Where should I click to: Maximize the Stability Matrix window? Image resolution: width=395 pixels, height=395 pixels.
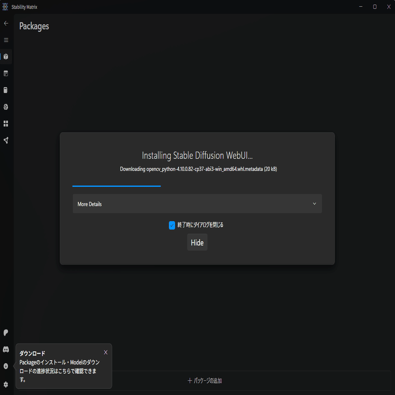pos(375,7)
